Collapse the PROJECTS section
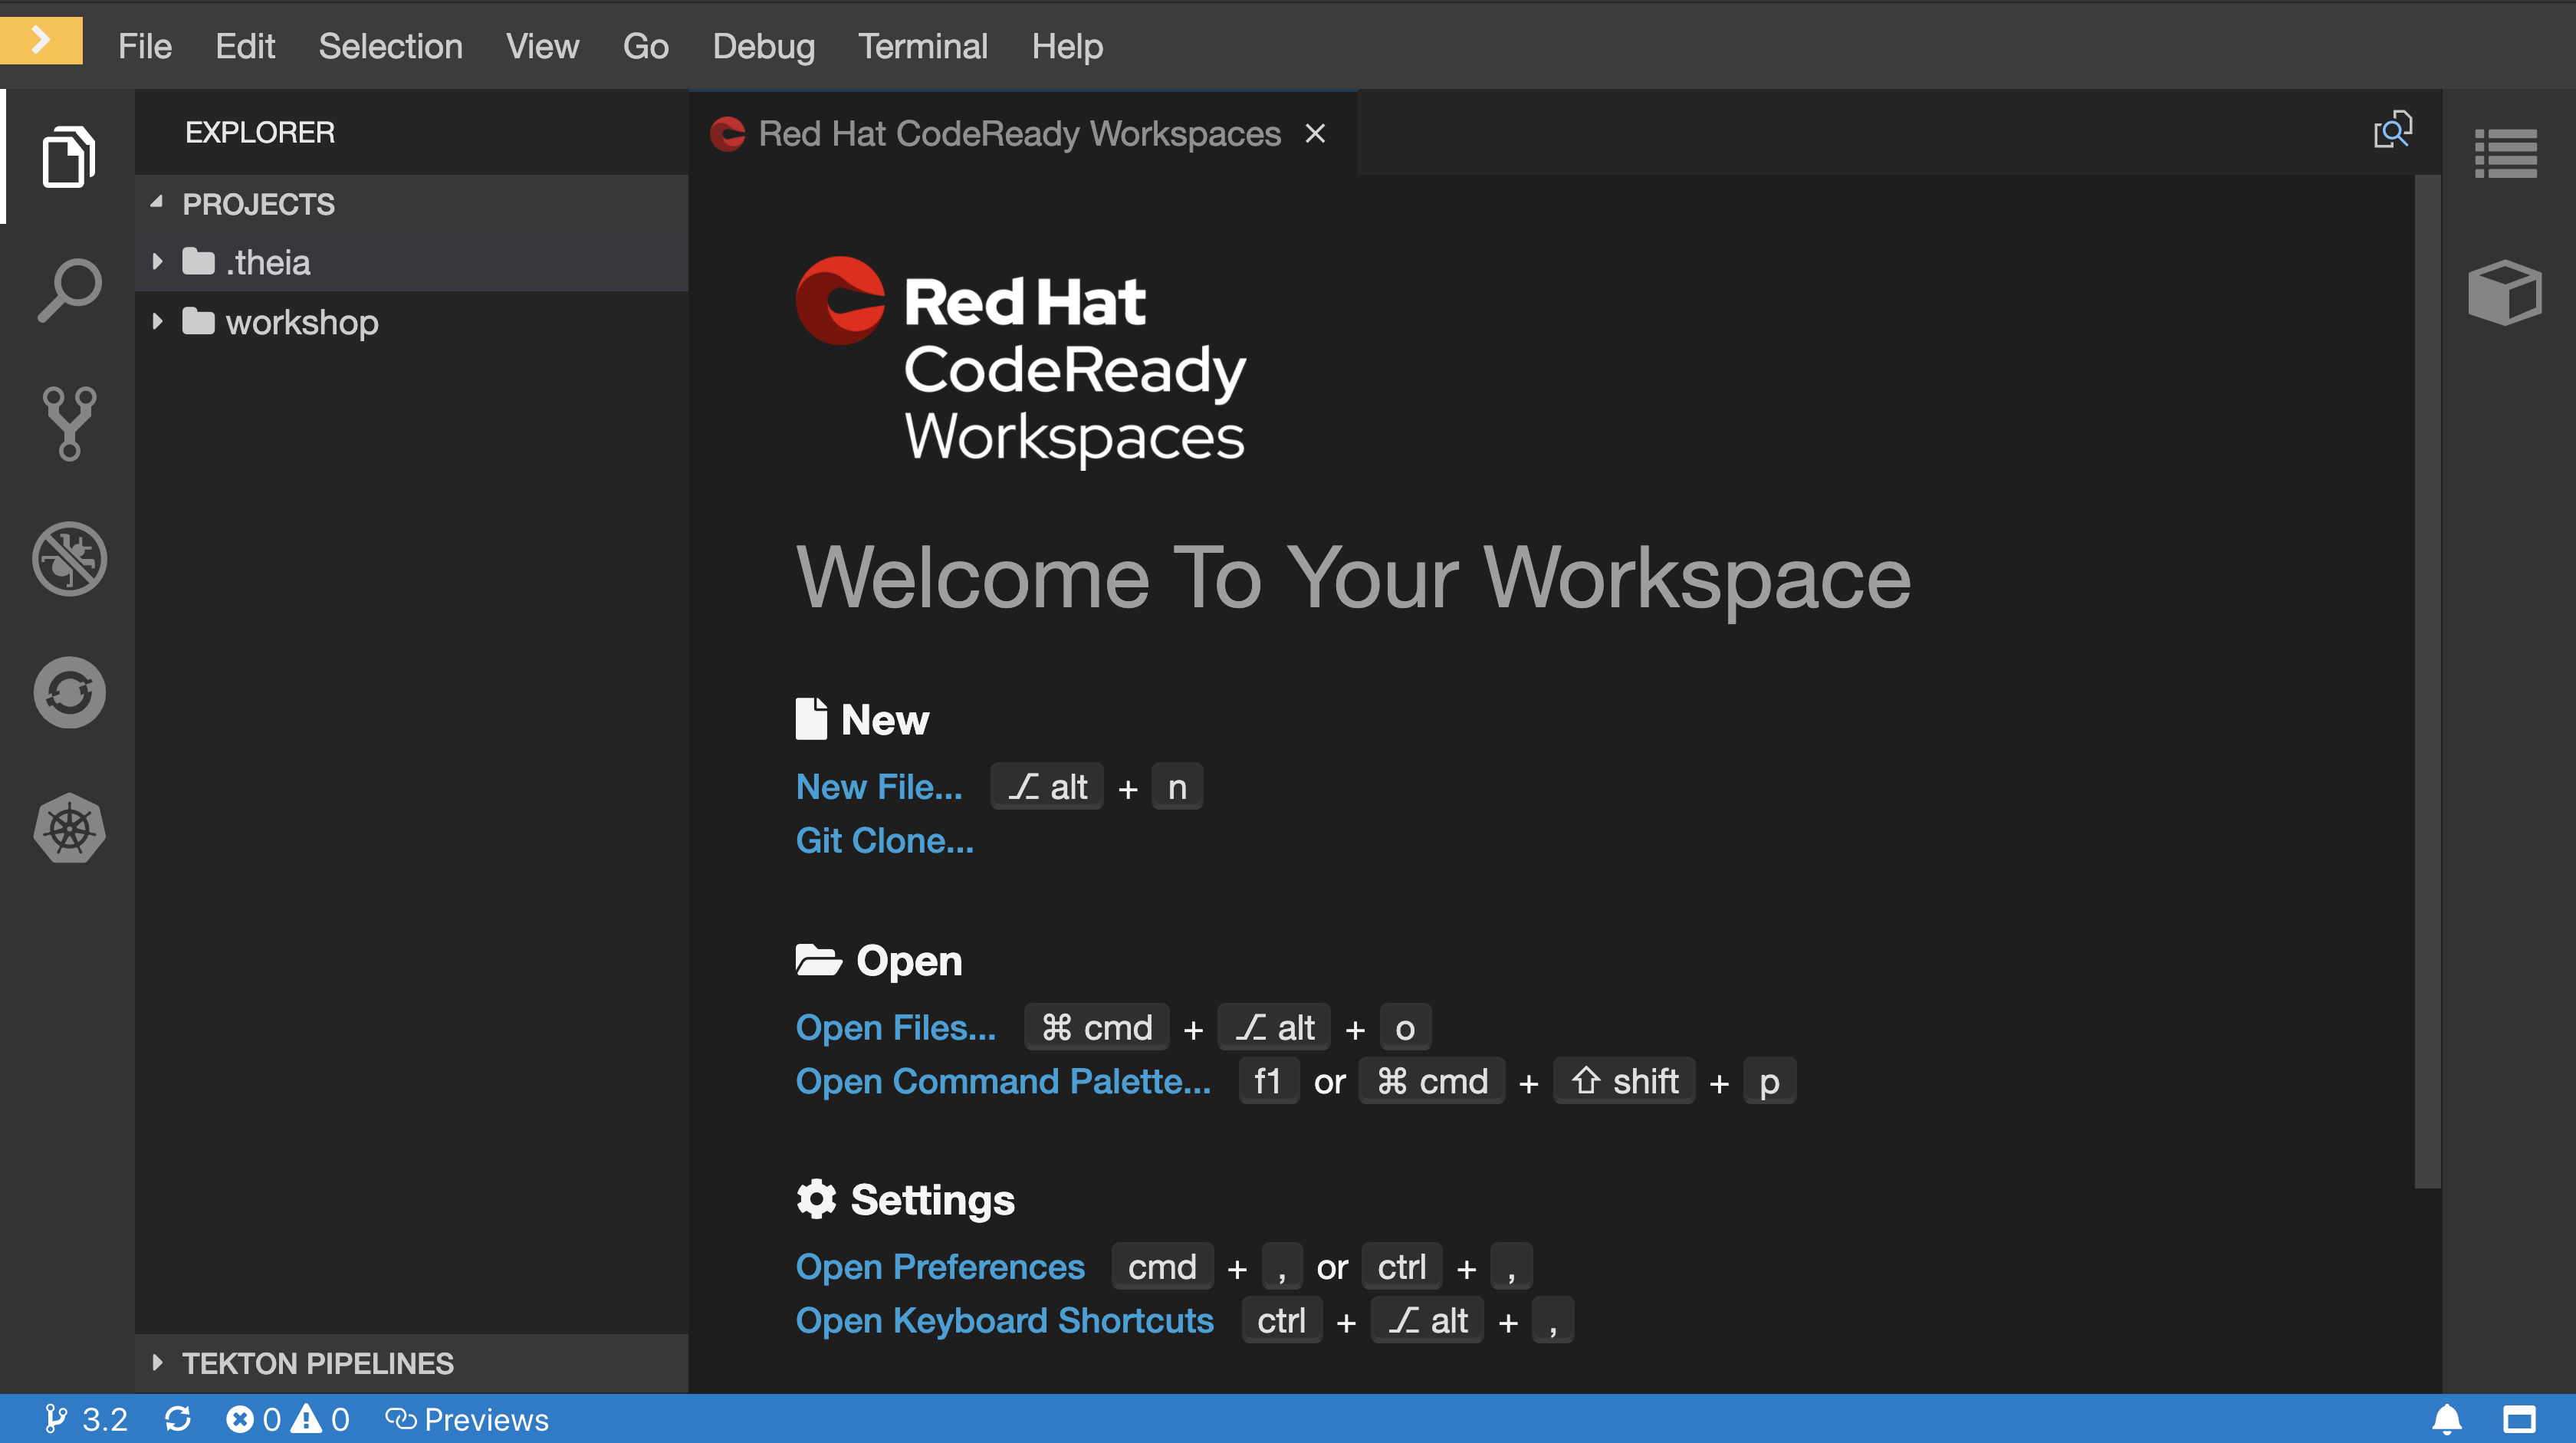The height and width of the screenshot is (1443, 2576). pos(158,203)
